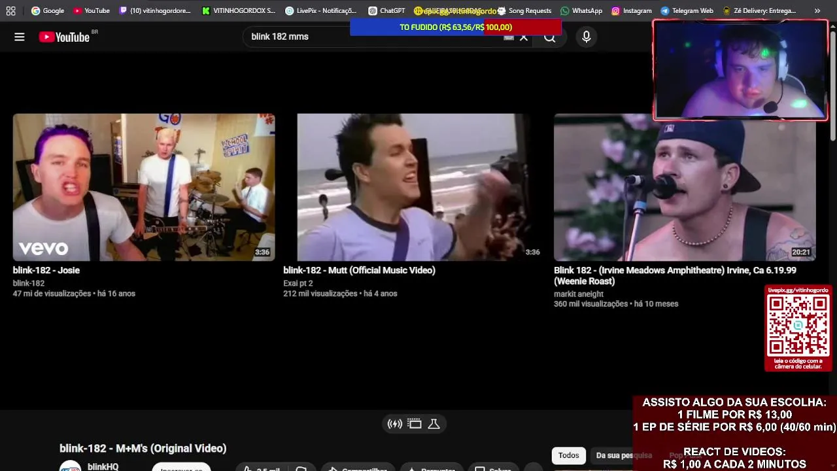Image resolution: width=837 pixels, height=471 pixels.
Task: Start voice search with microphone
Action: (x=587, y=37)
